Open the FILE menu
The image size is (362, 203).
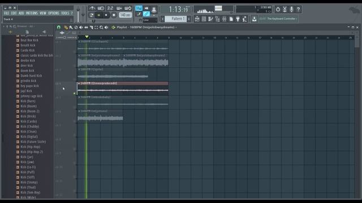6,13
